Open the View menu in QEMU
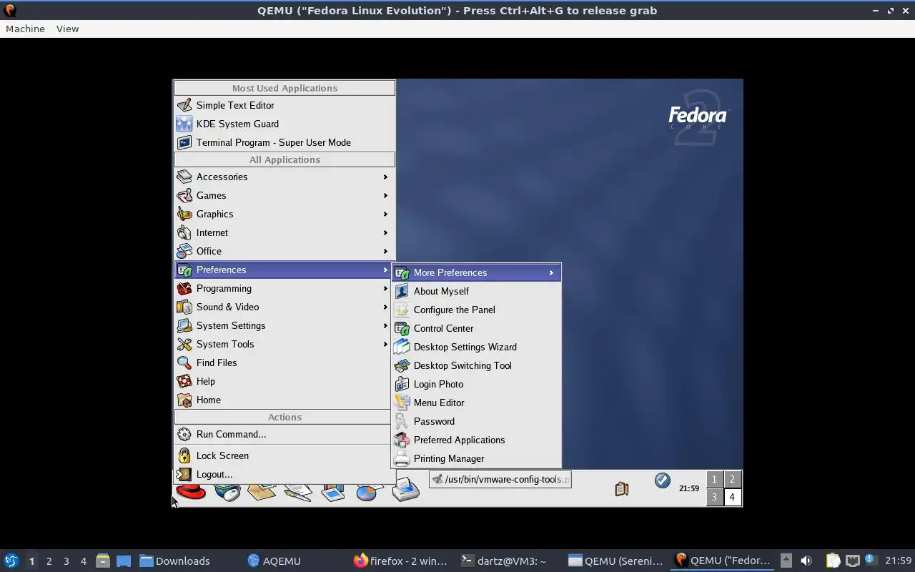Image resolution: width=915 pixels, height=572 pixels. [67, 29]
